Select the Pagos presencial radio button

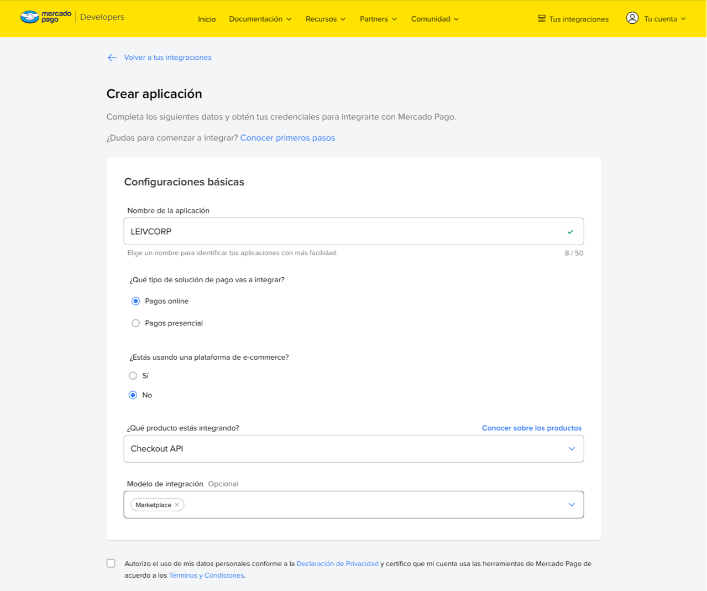pos(135,323)
